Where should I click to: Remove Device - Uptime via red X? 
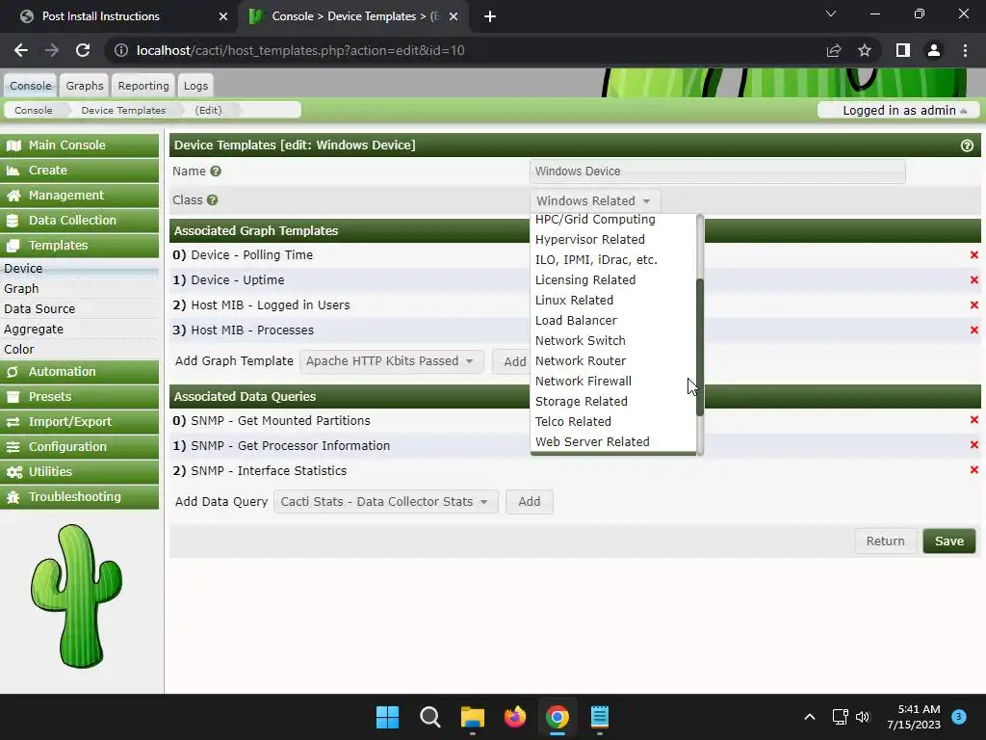coord(974,280)
